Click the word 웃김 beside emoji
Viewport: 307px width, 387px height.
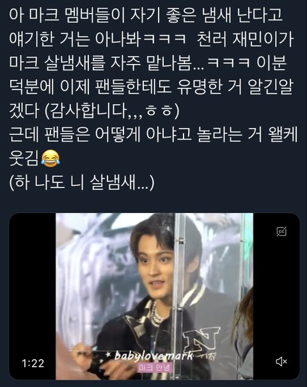coord(24,159)
